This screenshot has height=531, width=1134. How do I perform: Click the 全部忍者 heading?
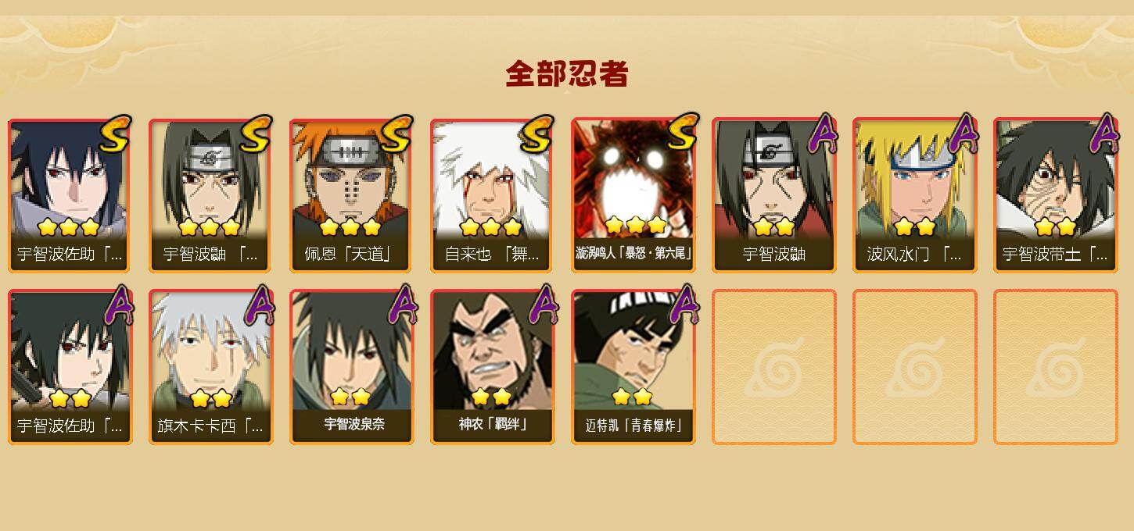coord(567,74)
